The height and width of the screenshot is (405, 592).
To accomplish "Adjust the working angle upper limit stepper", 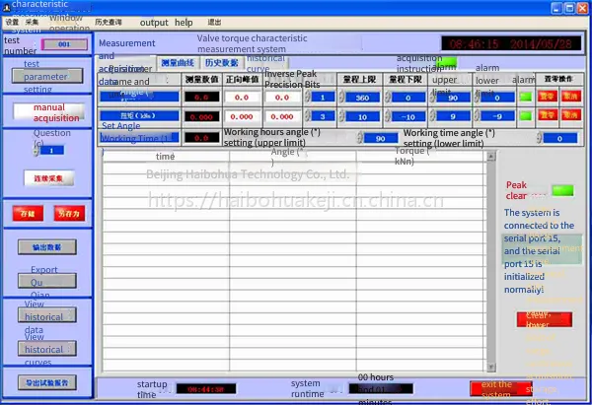I will [x=360, y=138].
